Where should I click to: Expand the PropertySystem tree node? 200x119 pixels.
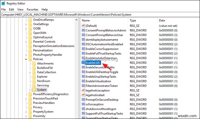(x=26, y=112)
